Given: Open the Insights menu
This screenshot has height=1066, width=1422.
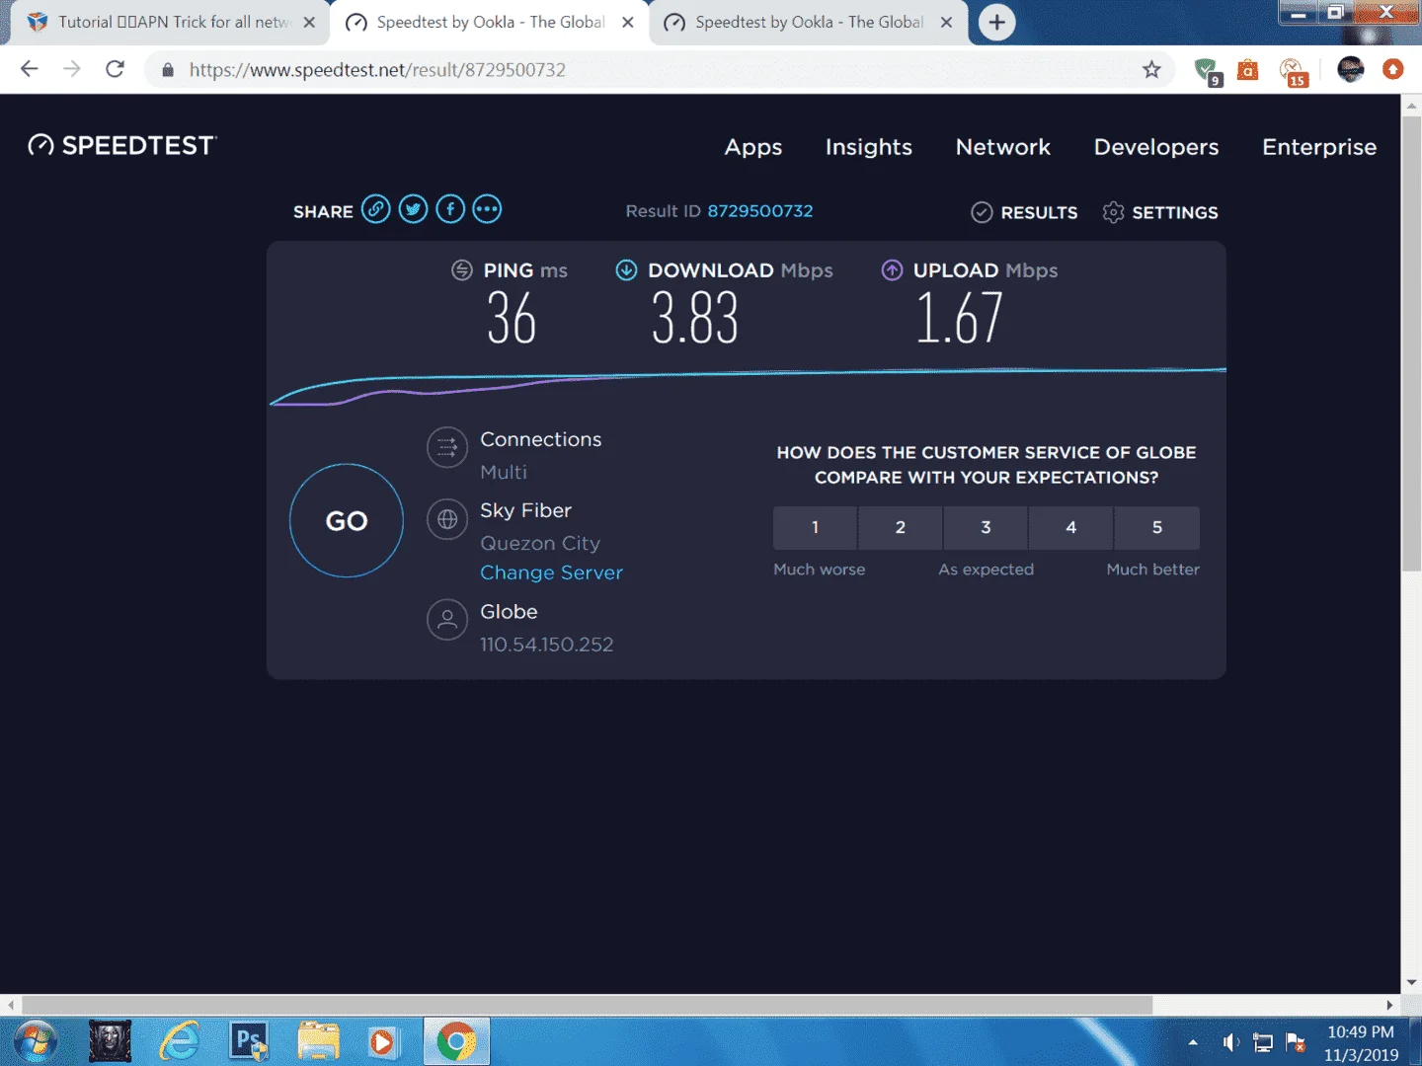Looking at the screenshot, I should tap(869, 147).
